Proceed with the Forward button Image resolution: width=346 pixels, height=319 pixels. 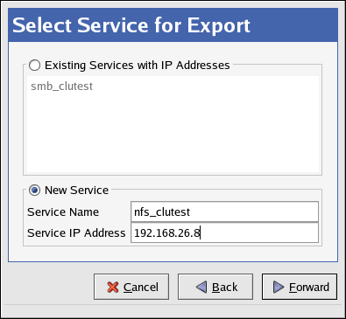click(x=300, y=287)
